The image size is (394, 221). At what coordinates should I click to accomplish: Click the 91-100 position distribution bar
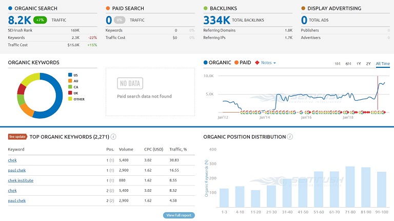coord(382,189)
